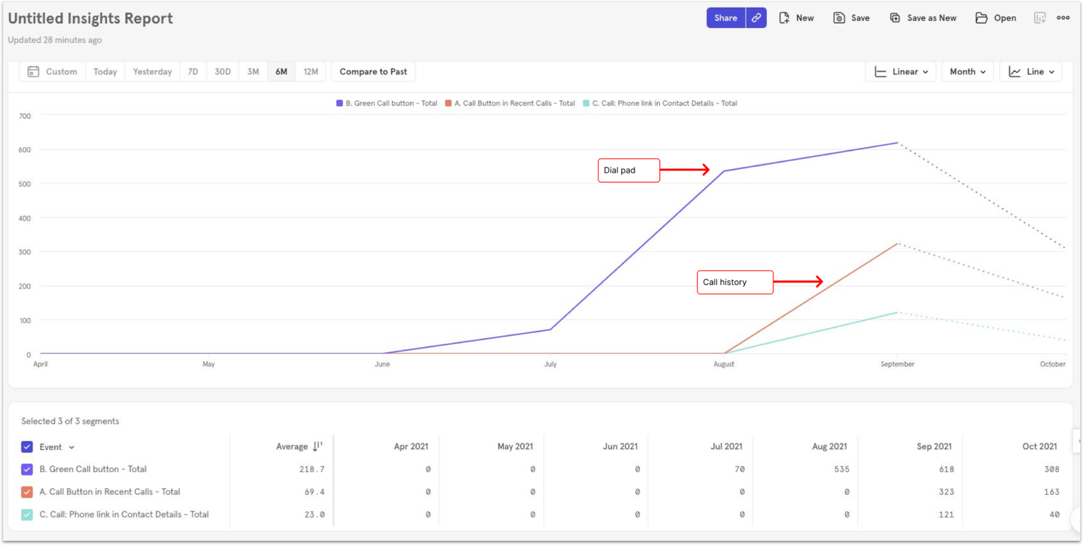The width and height of the screenshot is (1083, 545).
Task: Uncheck A. Call Button in Recent Calls
Action: [27, 492]
